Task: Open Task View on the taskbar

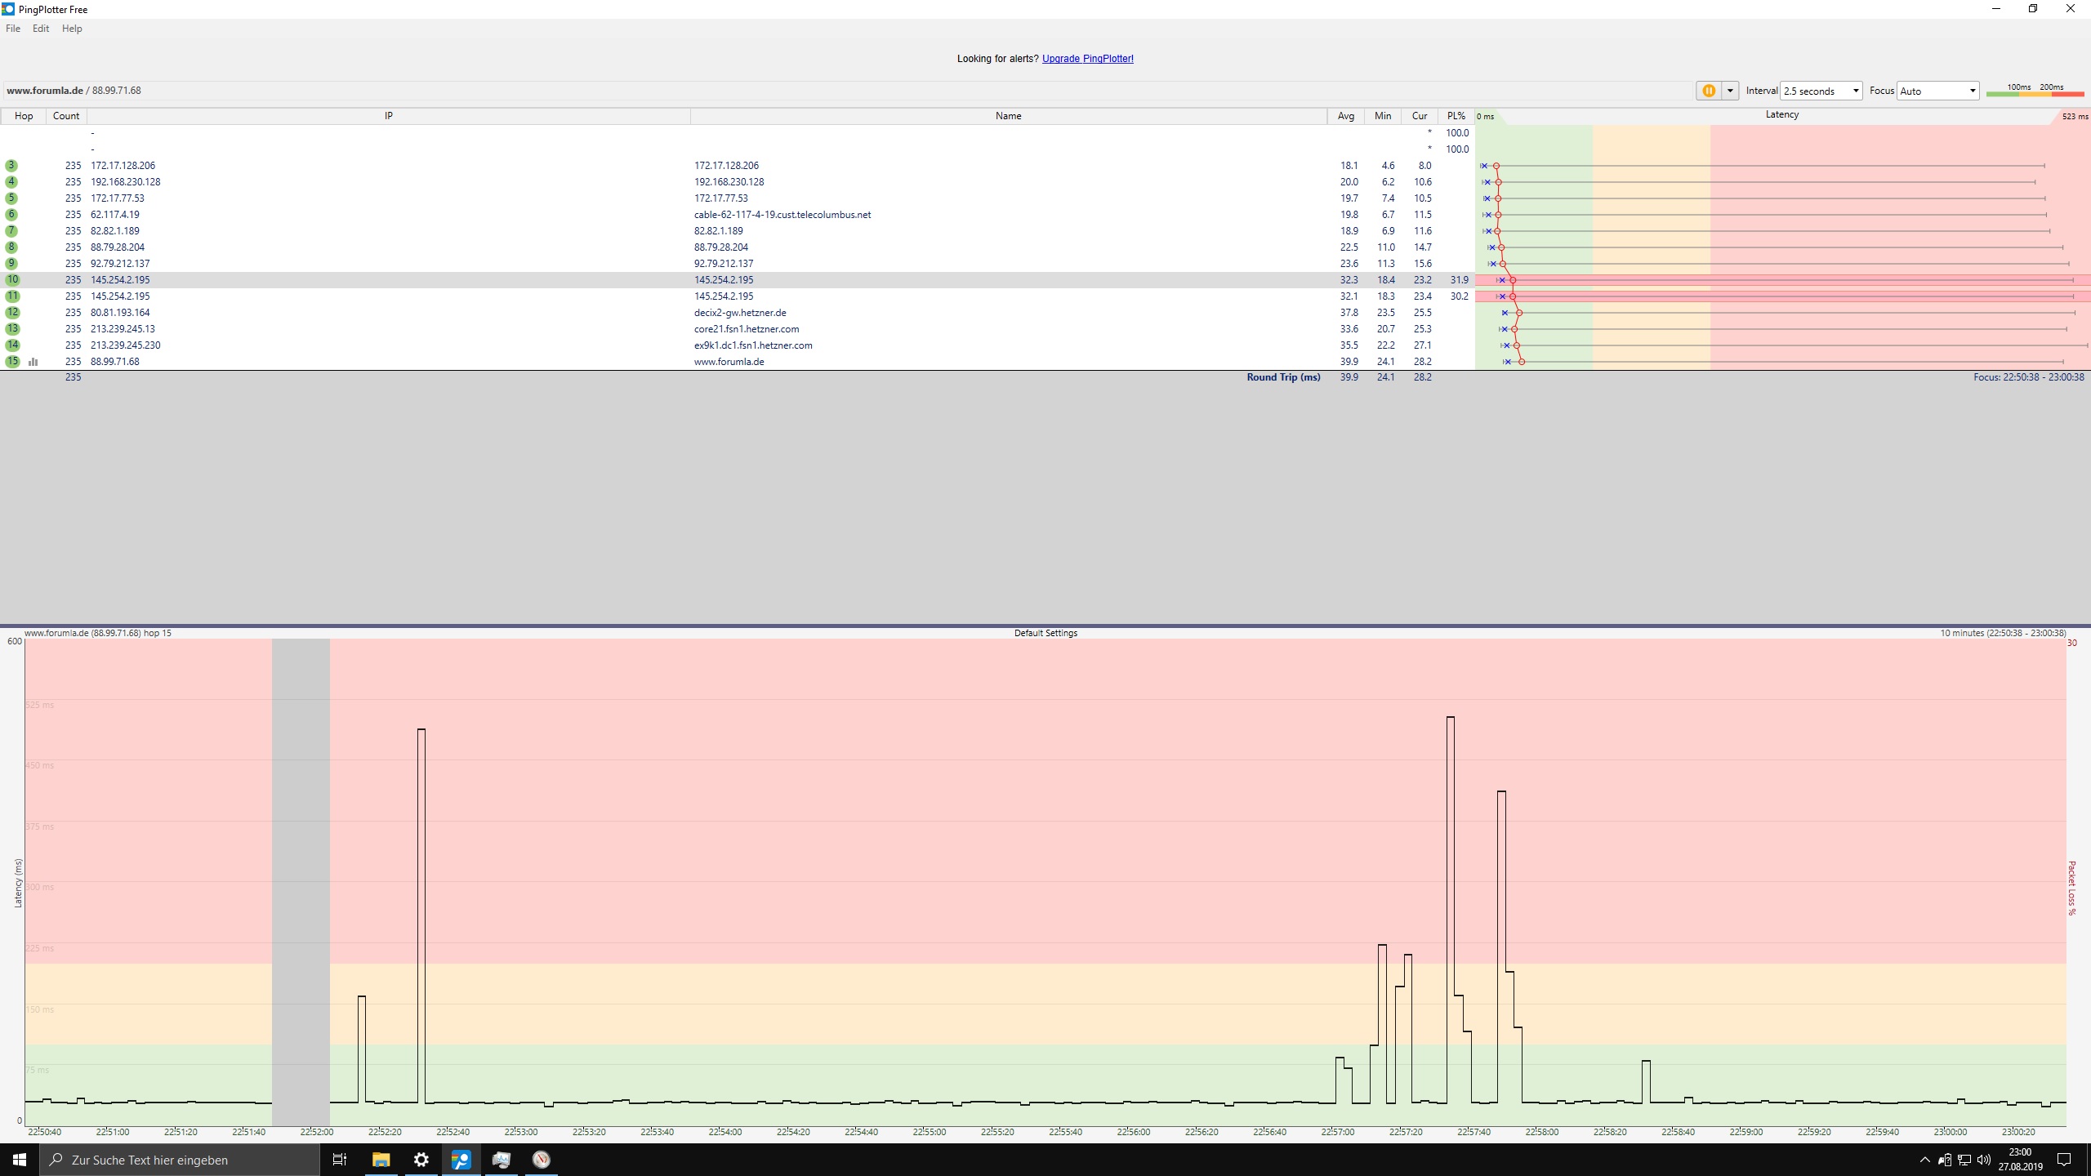Action: [x=340, y=1160]
